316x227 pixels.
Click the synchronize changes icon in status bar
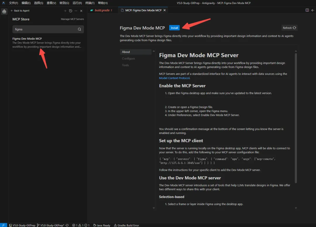[x=67, y=225]
